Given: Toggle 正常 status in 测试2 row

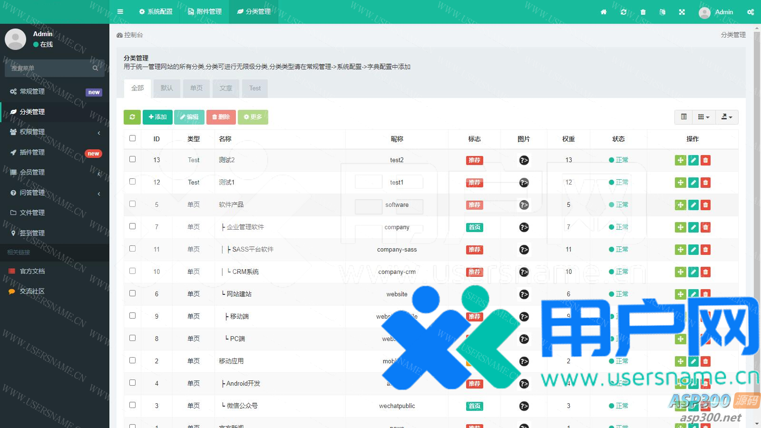Looking at the screenshot, I should tap(618, 160).
